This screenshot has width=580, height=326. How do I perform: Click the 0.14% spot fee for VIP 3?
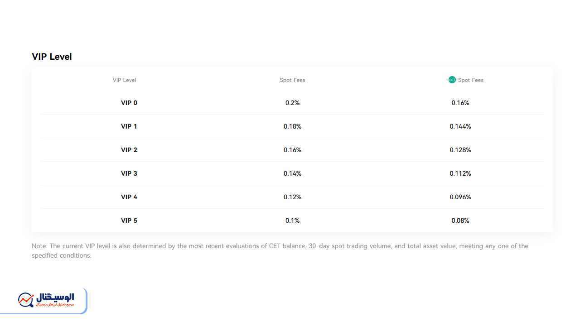(293, 173)
